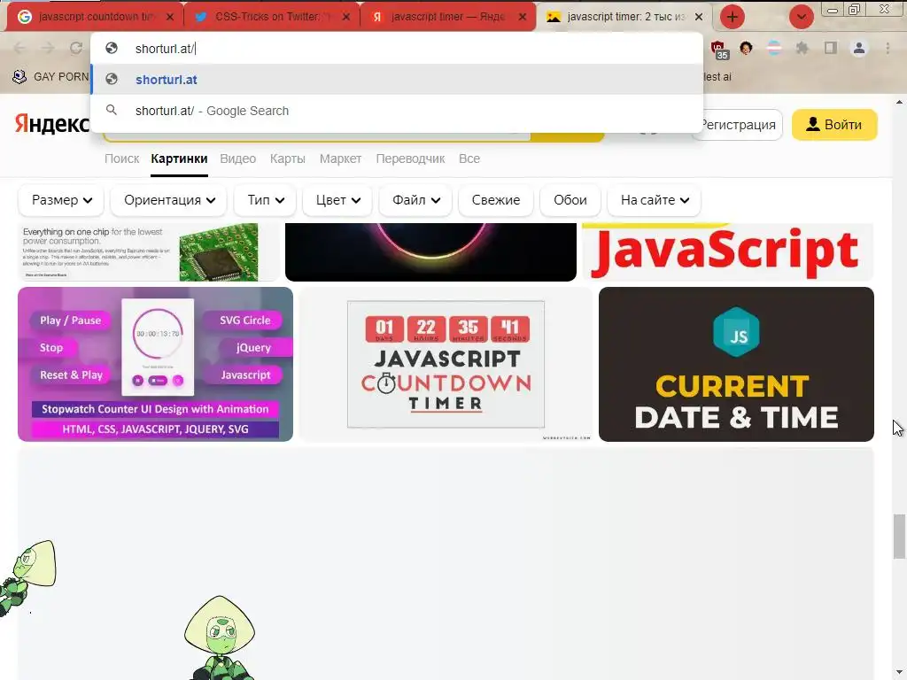Screen dimensions: 907x680
Task: Toggle the browser side panel icon
Action: point(831,48)
